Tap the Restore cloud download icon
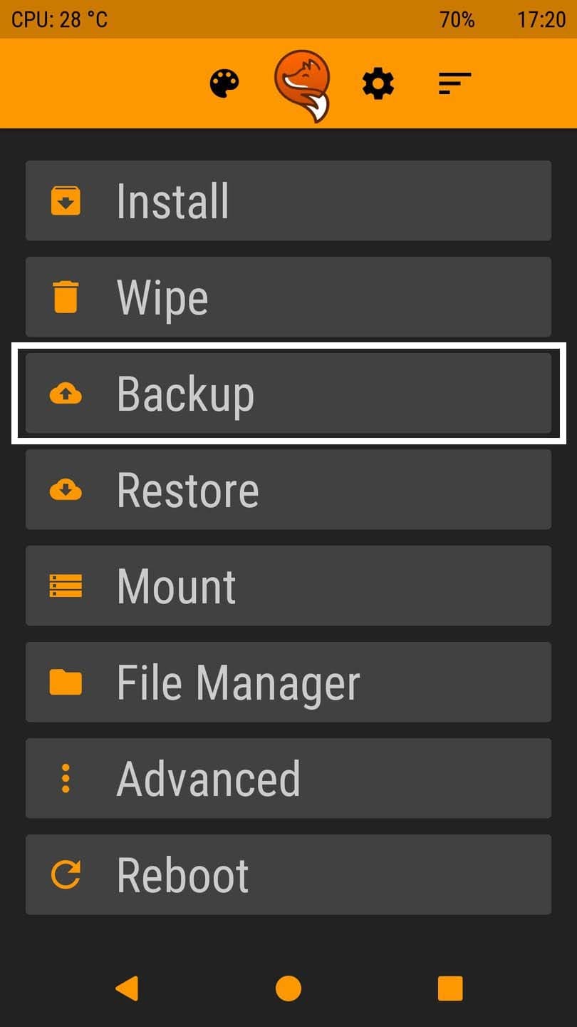577x1027 pixels. [66, 489]
